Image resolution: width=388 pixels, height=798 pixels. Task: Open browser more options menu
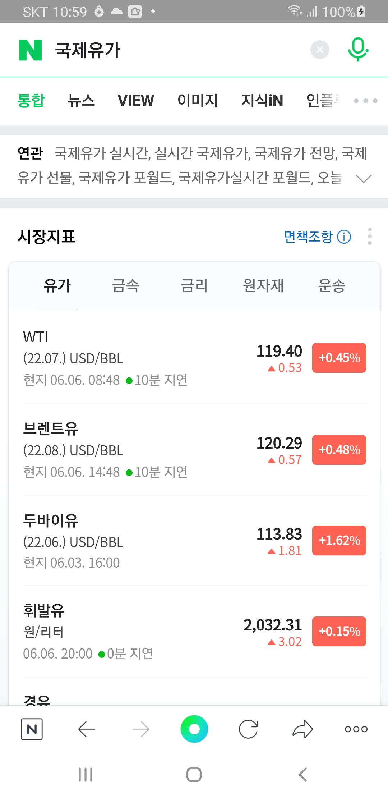pyautogui.click(x=356, y=729)
